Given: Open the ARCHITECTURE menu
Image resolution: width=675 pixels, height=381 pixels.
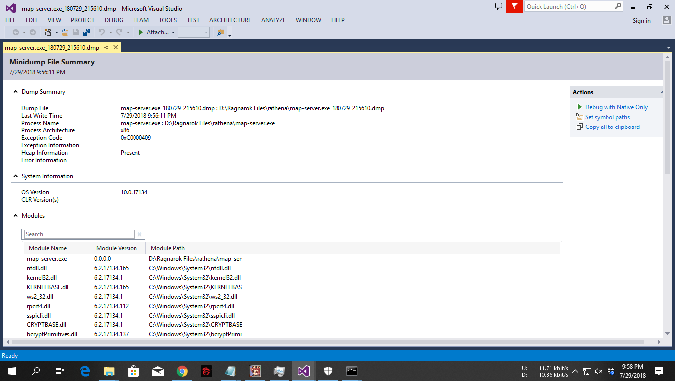Looking at the screenshot, I should pyautogui.click(x=230, y=20).
